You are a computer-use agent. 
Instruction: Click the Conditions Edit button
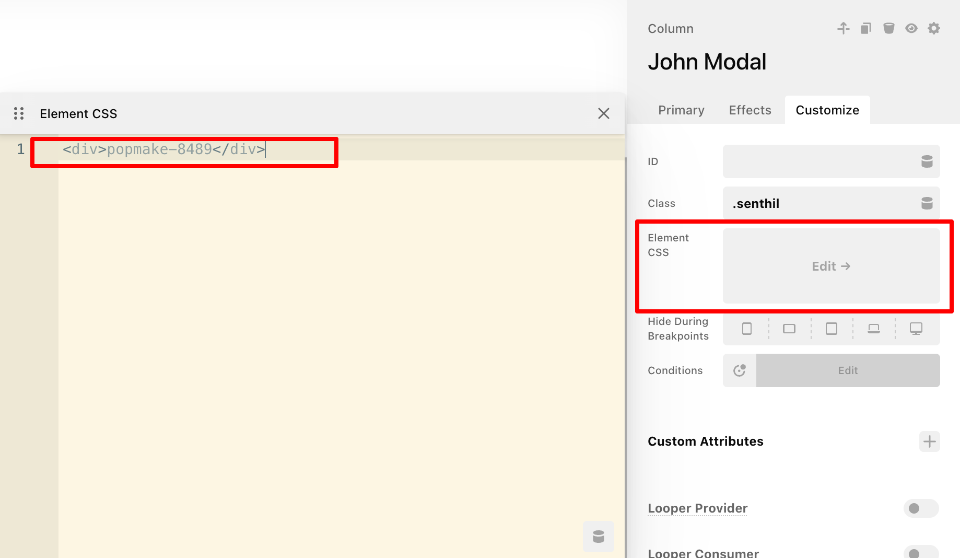(848, 370)
